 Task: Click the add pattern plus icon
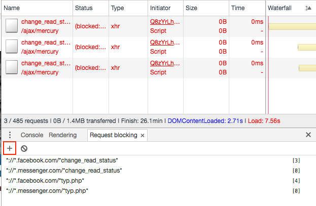[10, 148]
